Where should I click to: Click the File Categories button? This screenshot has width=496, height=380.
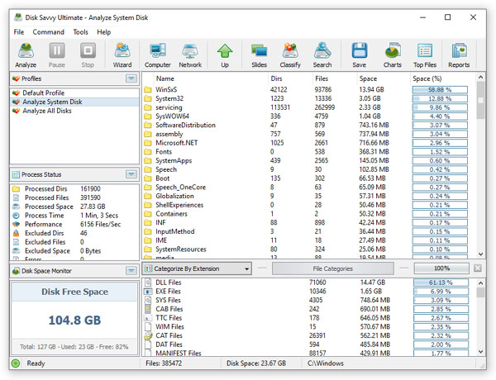(x=333, y=268)
